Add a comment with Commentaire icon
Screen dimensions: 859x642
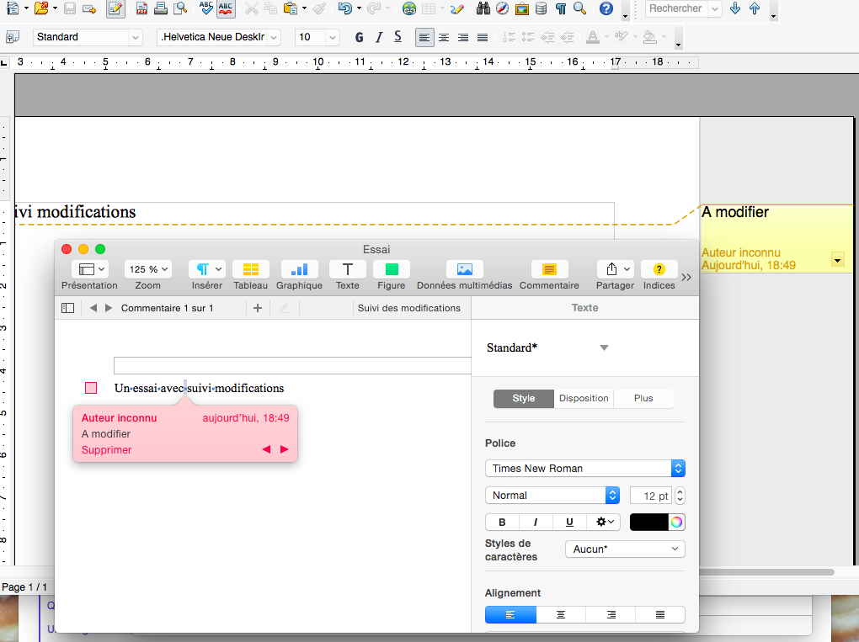[549, 269]
